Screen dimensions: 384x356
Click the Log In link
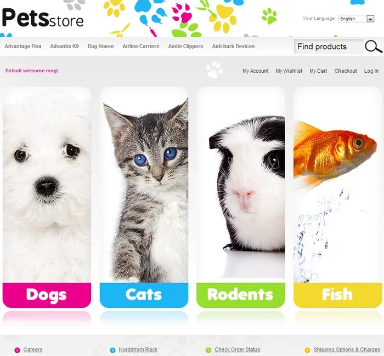coord(371,71)
